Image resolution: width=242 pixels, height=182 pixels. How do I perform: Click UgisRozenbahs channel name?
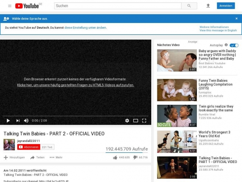click(209, 140)
